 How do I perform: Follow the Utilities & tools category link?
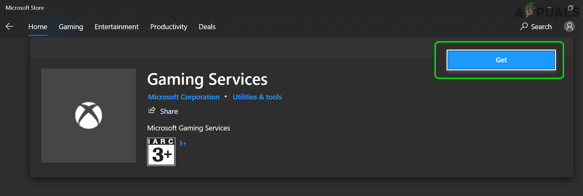(257, 97)
